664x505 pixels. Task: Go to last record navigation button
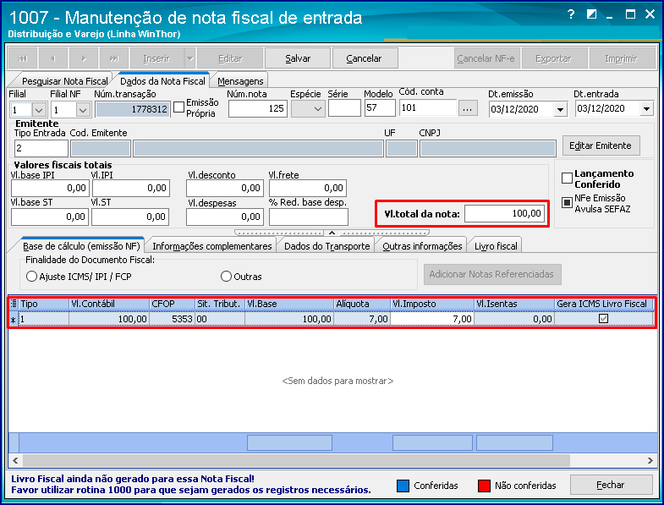114,58
